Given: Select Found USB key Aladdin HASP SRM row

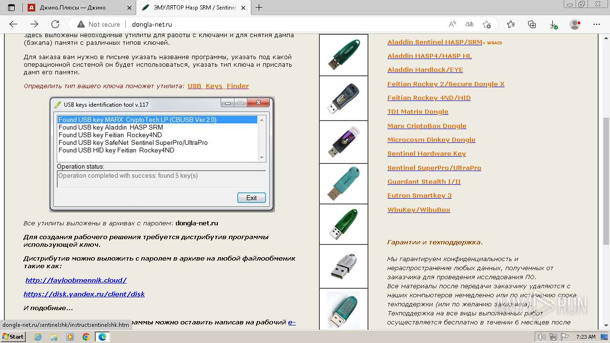Looking at the screenshot, I should tap(157, 127).
